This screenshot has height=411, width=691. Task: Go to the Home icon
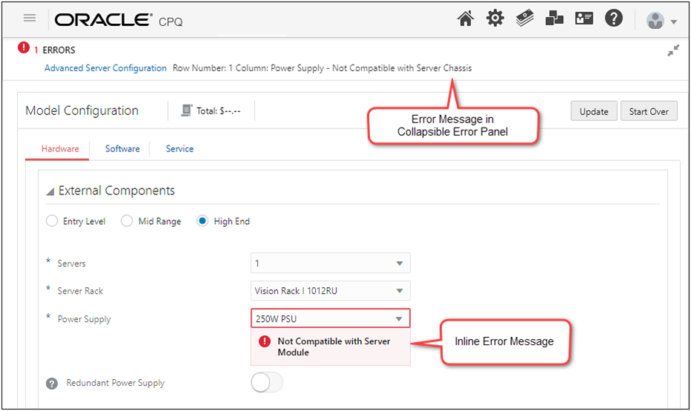[465, 19]
